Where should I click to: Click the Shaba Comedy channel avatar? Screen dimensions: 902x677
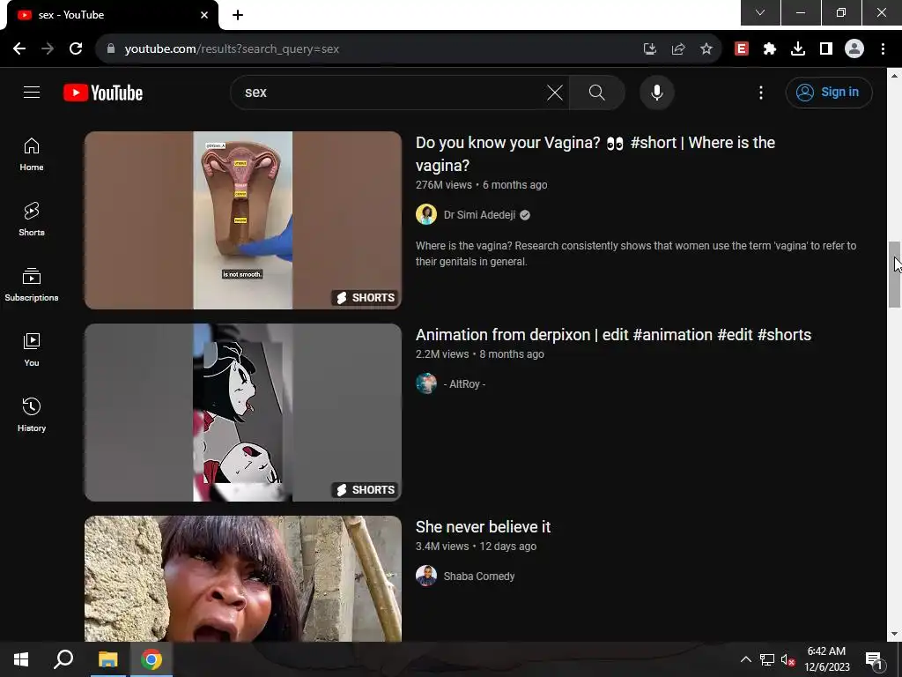point(426,576)
